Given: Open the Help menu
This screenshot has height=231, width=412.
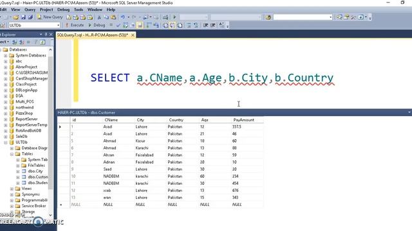Looking at the screenshot, I should 111,10.
